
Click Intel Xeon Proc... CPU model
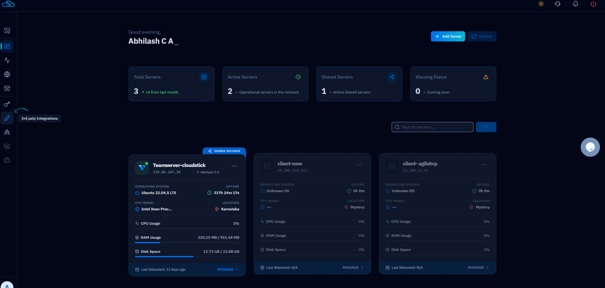[156, 209]
